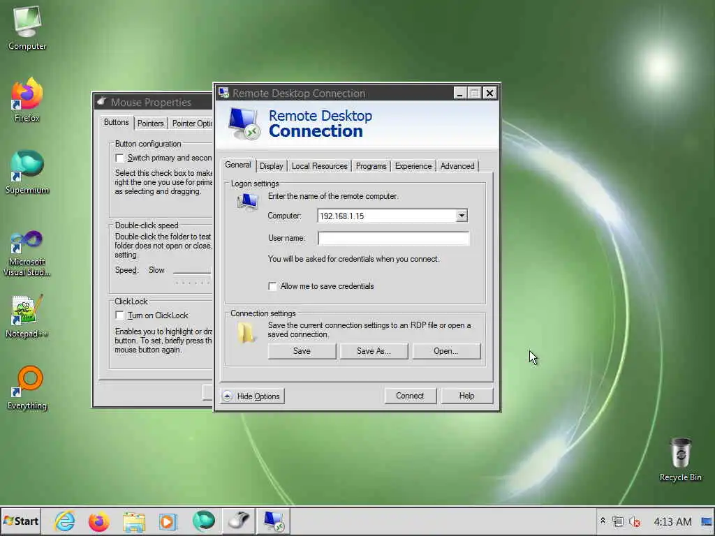
Task: Open Windows Media Player from taskbar
Action: click(x=168, y=521)
